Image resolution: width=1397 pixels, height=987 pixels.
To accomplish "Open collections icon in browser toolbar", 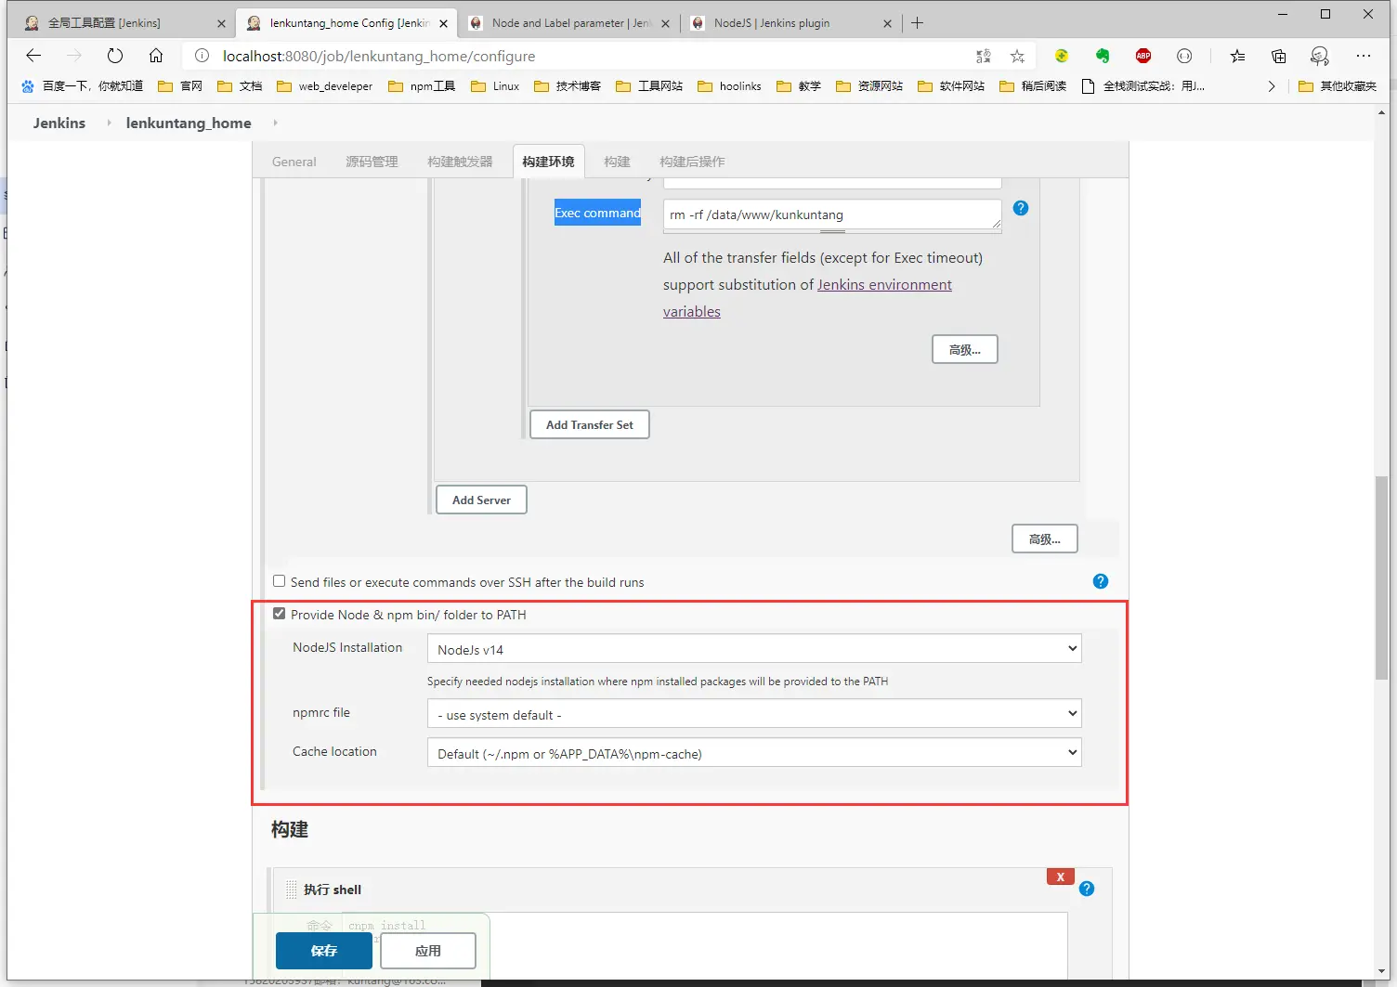I will tap(1279, 56).
